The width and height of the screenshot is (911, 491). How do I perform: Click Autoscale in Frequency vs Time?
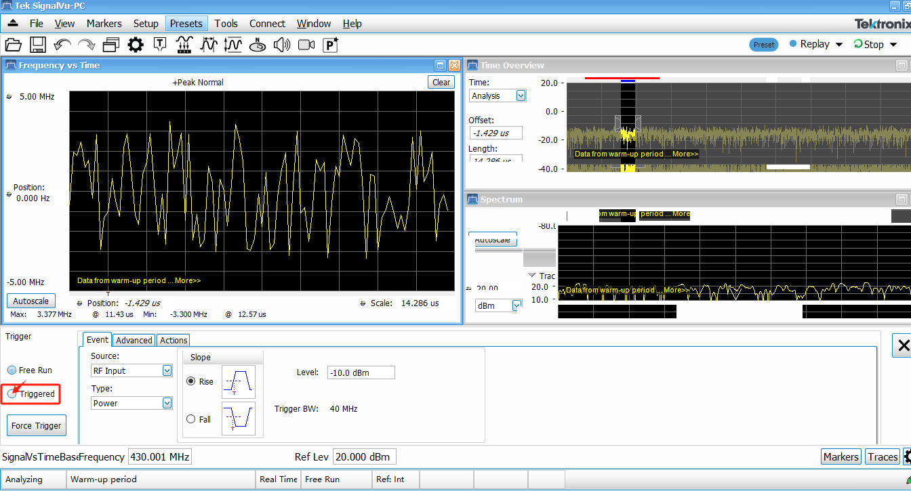[x=31, y=301]
